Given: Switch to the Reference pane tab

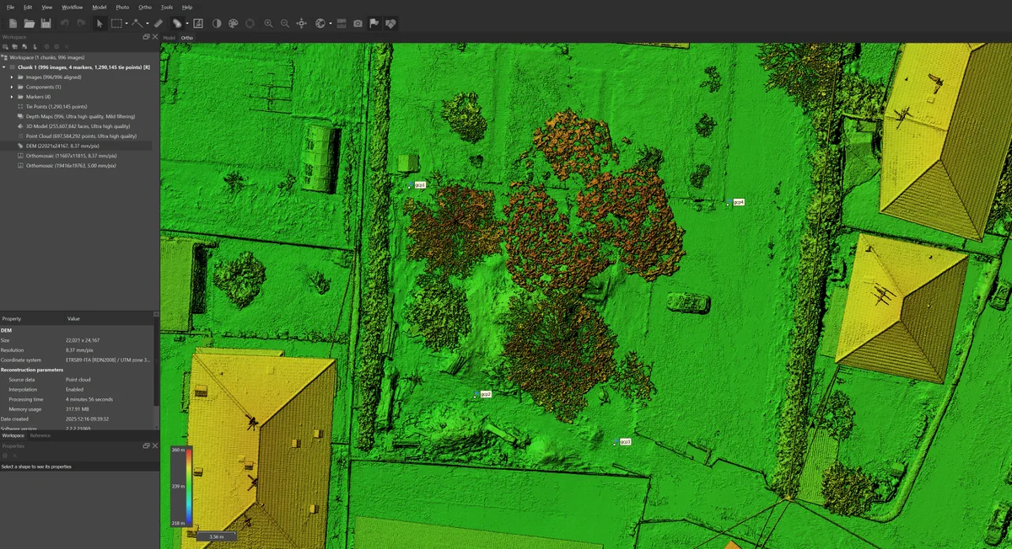Looking at the screenshot, I should pos(40,435).
